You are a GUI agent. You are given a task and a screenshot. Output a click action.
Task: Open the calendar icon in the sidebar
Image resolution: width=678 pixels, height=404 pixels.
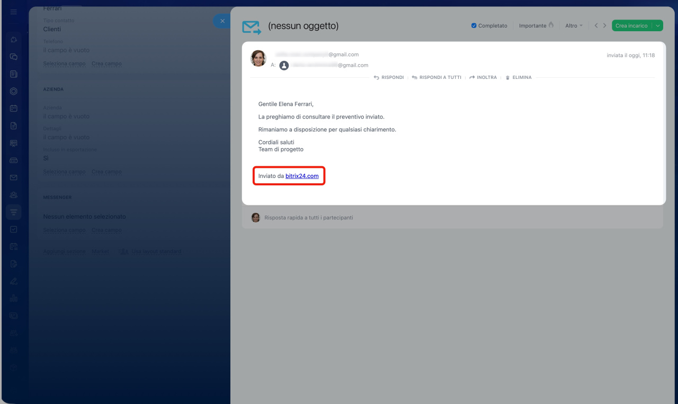pos(14,108)
